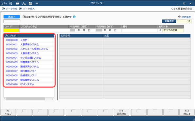Screen dimensions: 195x121
Task: Maximize the プロジェクト window
Action: click(x=184, y=4)
